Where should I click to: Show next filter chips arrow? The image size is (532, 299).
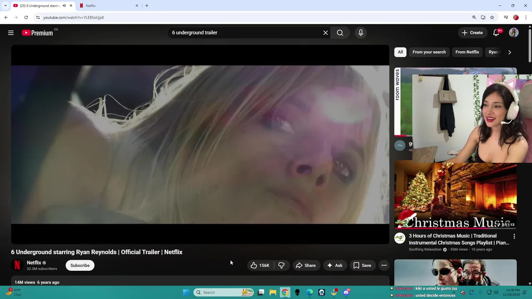click(x=510, y=52)
